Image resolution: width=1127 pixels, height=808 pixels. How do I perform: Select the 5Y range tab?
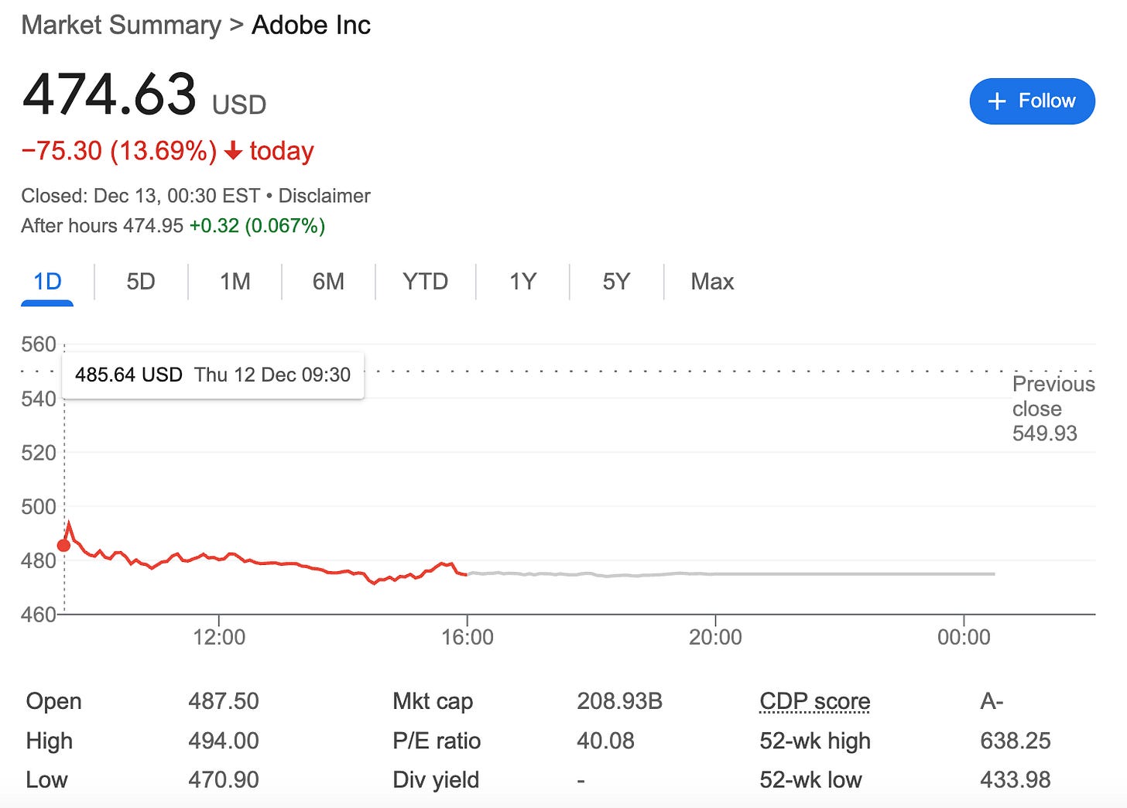616,281
